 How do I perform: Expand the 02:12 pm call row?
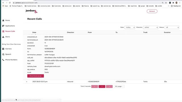[26, 82]
